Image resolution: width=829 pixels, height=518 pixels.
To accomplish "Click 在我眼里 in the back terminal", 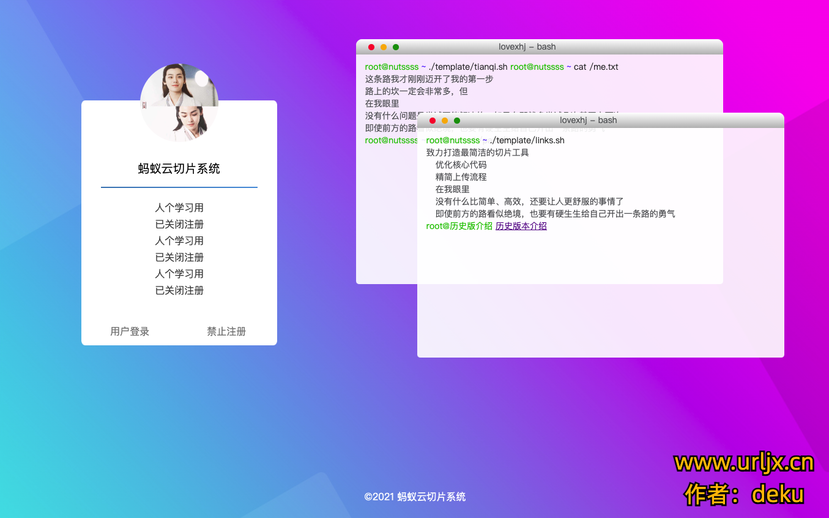I will click(x=382, y=103).
